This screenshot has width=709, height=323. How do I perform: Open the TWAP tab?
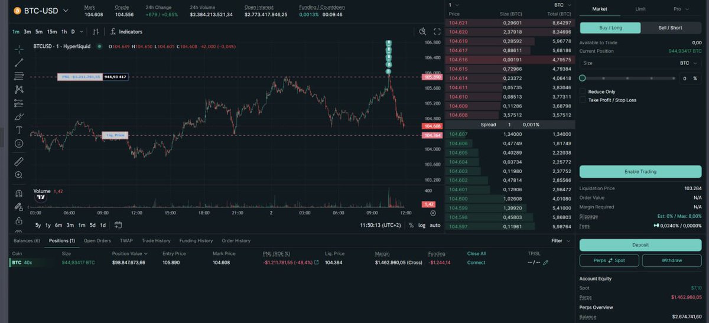(126, 241)
